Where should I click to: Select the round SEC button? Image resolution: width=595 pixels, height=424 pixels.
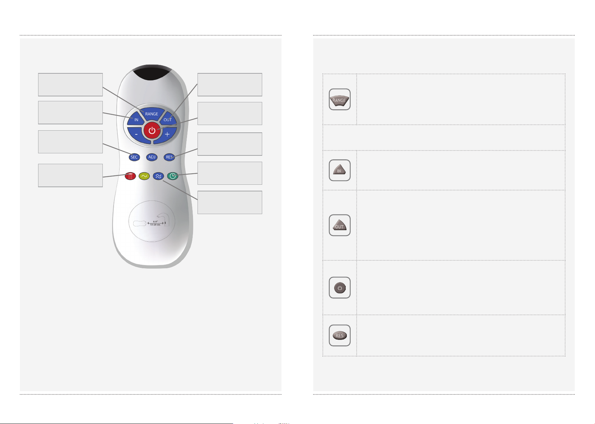pos(134,157)
